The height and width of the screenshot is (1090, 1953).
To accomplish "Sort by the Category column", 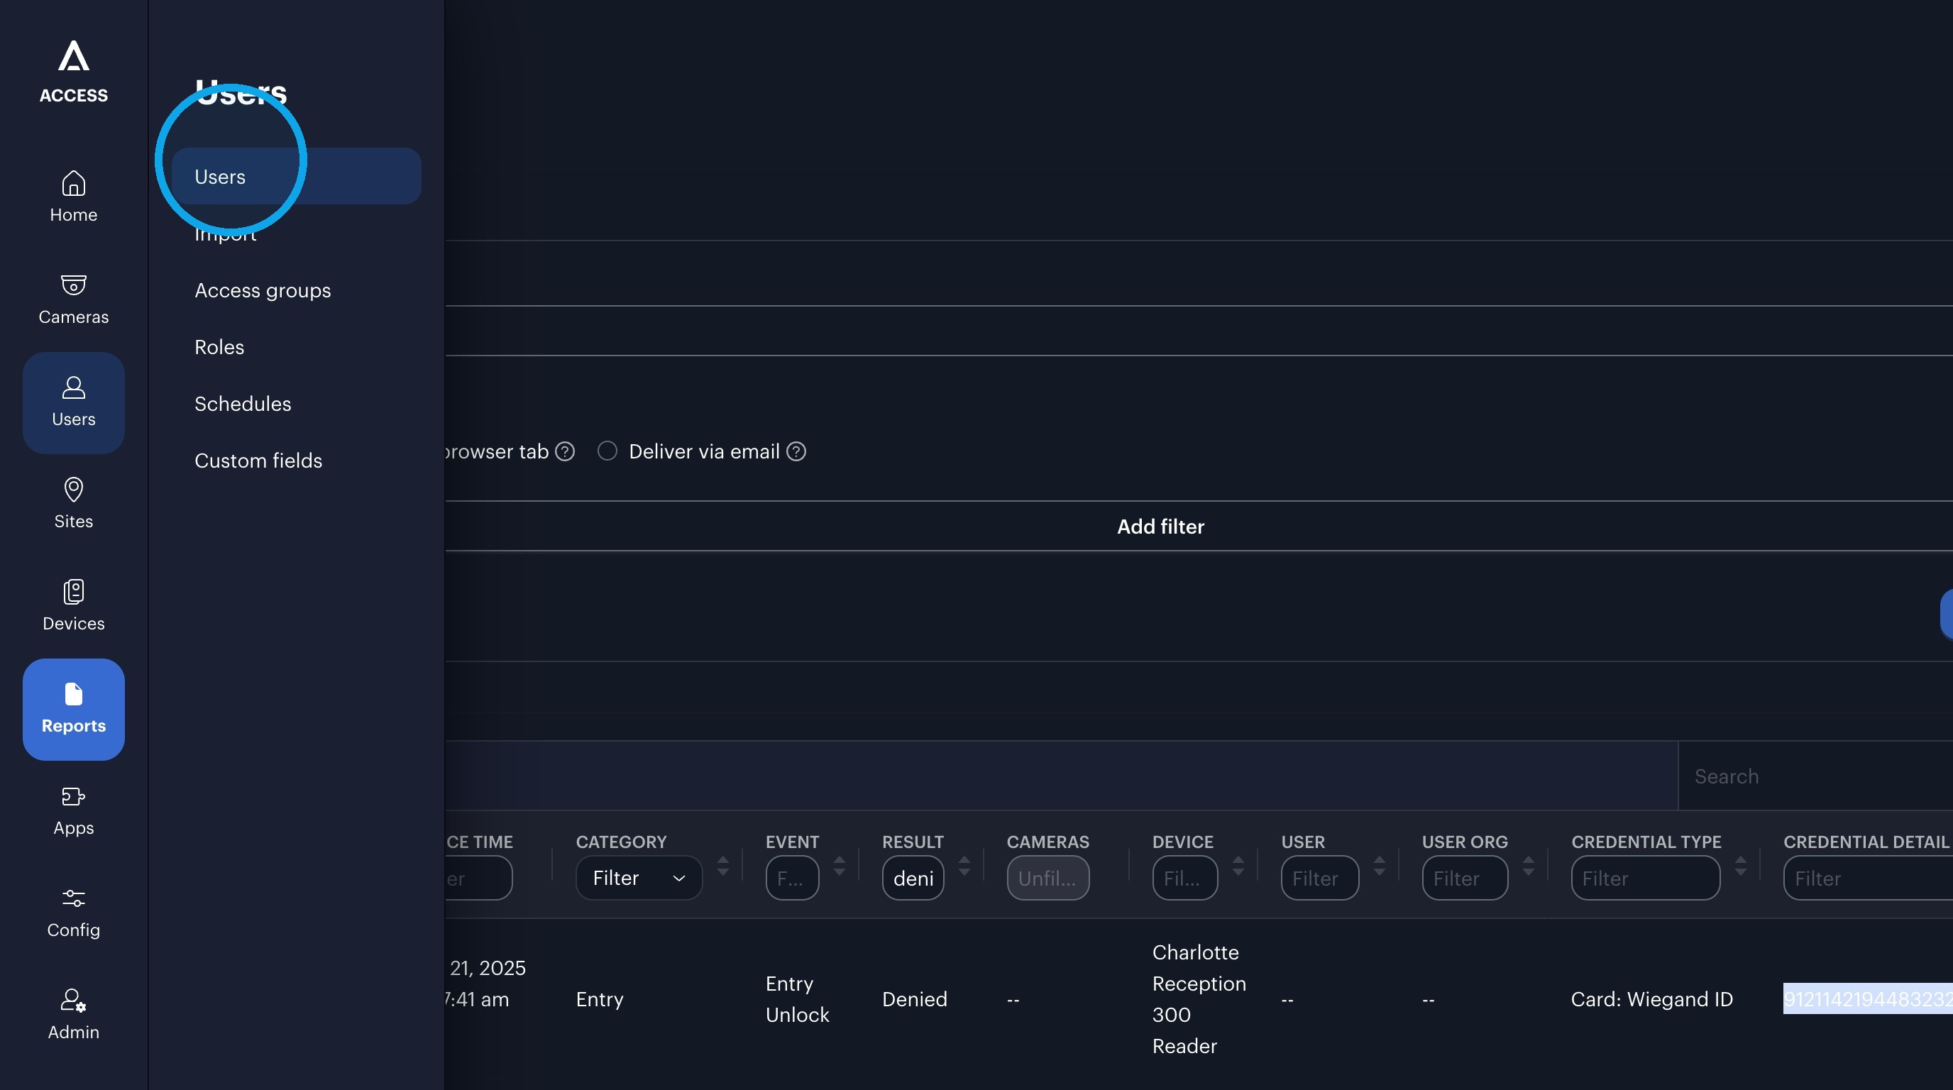I will tap(722, 866).
